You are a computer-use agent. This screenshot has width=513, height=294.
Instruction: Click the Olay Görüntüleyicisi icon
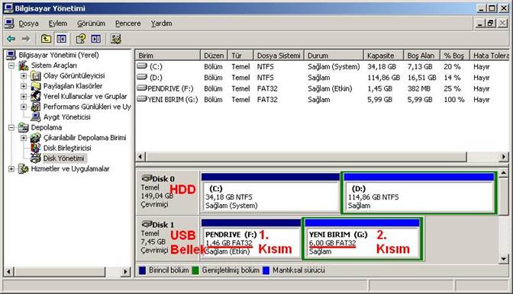click(36, 75)
